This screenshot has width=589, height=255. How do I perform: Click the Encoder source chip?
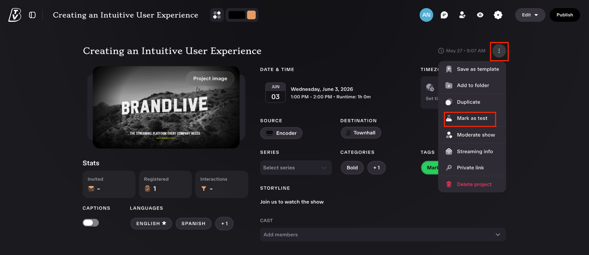click(281, 133)
